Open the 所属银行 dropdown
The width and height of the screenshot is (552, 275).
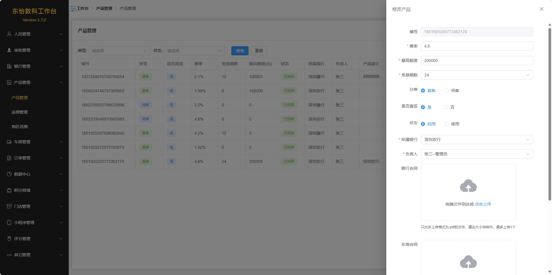click(477, 140)
